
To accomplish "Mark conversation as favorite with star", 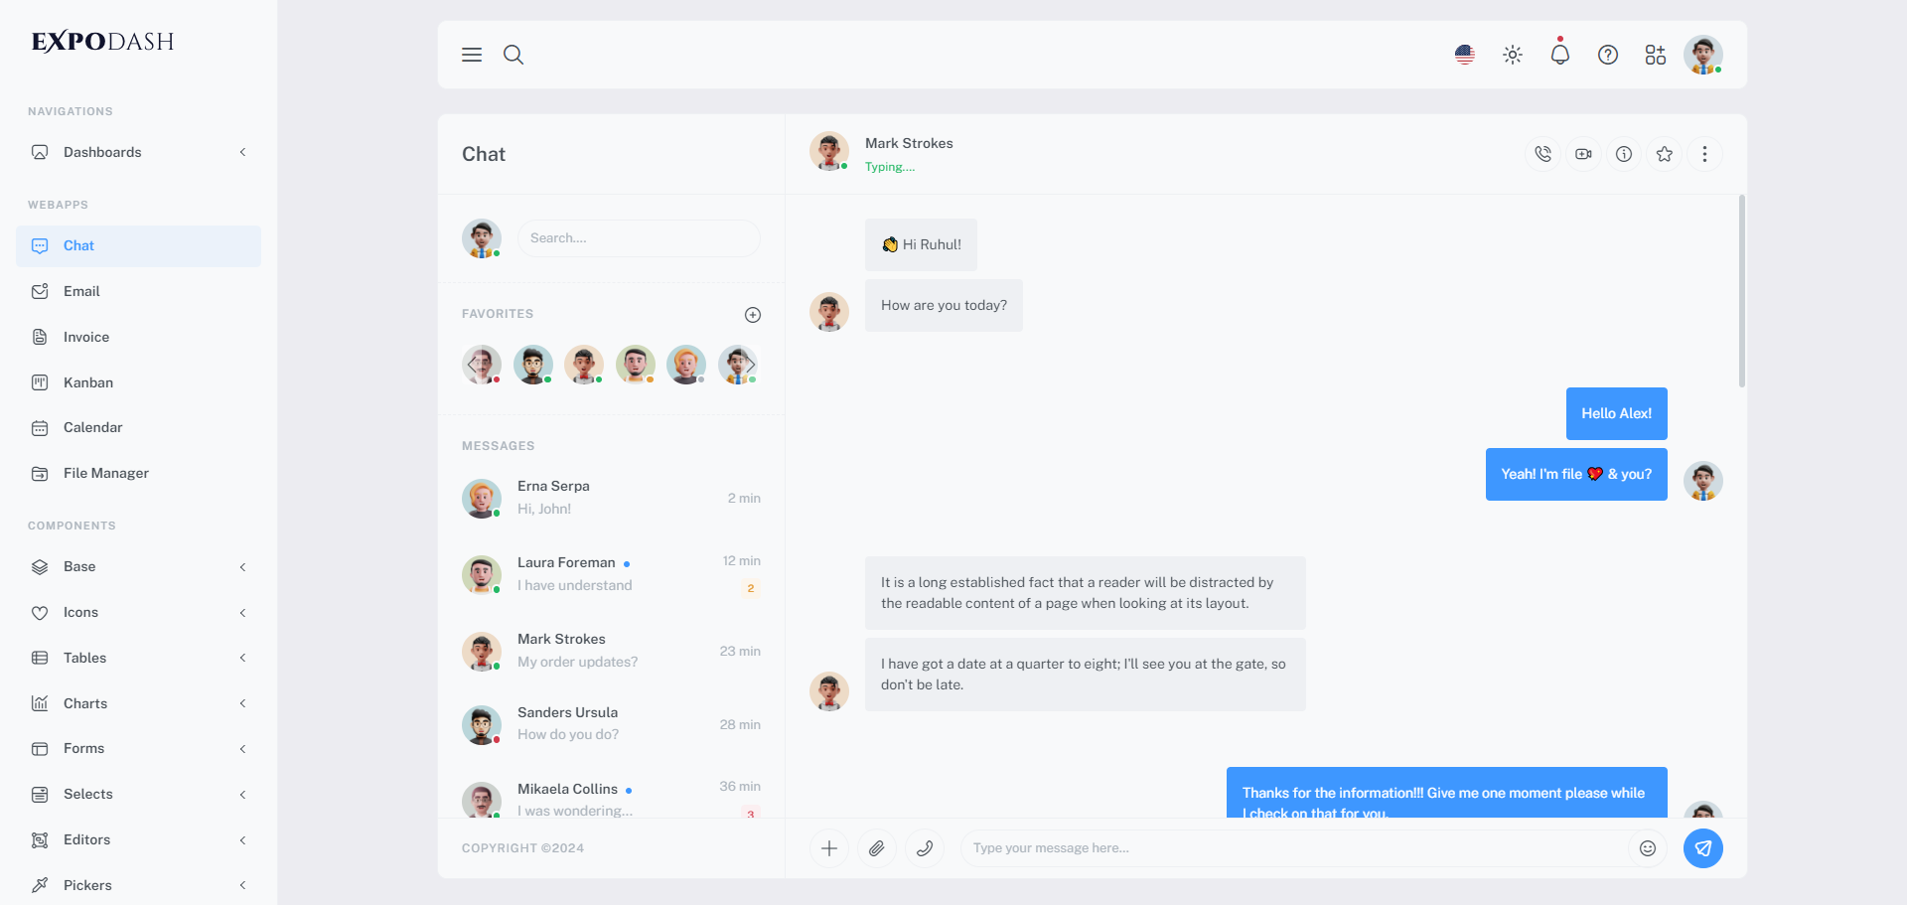I will pos(1665,154).
